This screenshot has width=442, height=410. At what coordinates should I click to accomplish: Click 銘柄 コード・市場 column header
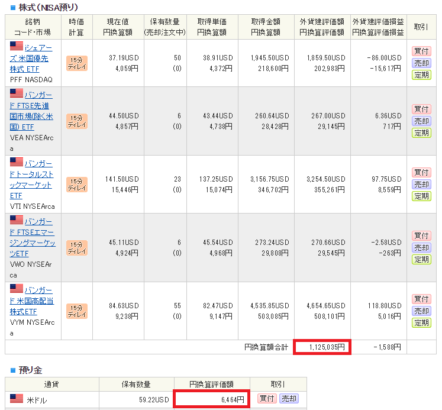(x=33, y=27)
